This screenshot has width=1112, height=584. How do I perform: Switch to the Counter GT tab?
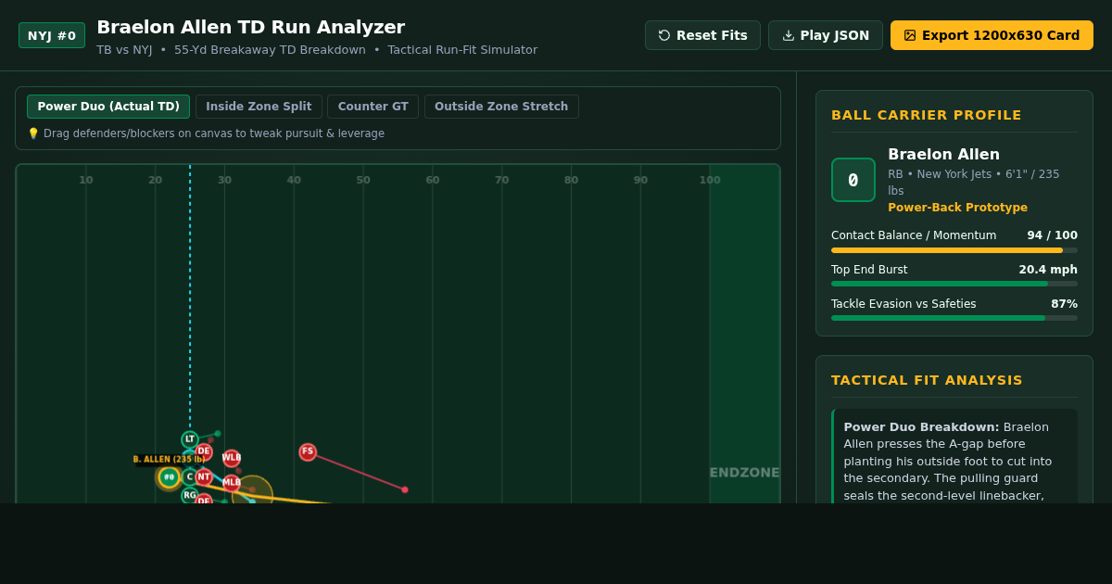[x=373, y=107]
